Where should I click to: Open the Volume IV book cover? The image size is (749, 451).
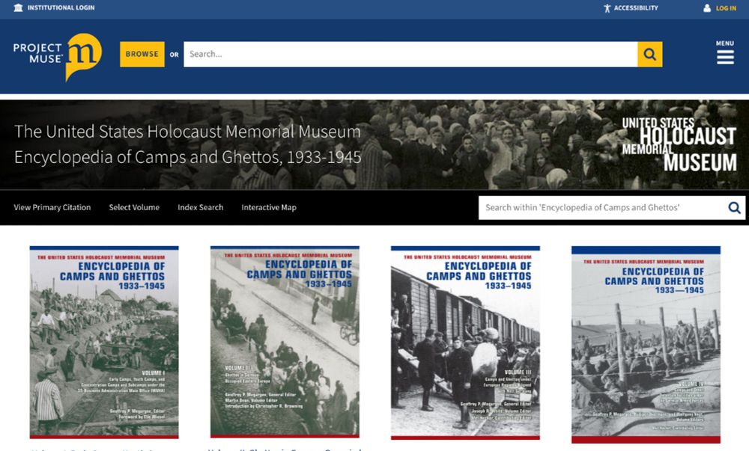coord(646,344)
